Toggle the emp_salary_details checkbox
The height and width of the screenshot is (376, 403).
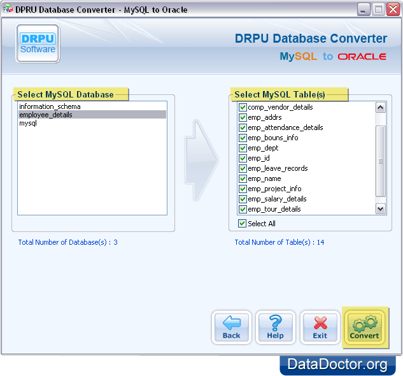tap(243, 199)
